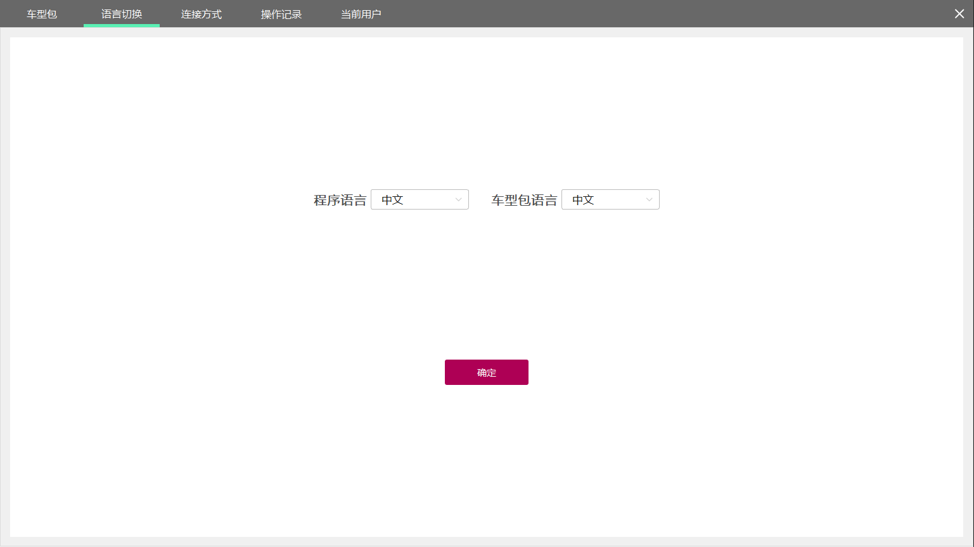Select the 语言切换 tab
Viewport: 974px width, 547px height.
coord(122,14)
